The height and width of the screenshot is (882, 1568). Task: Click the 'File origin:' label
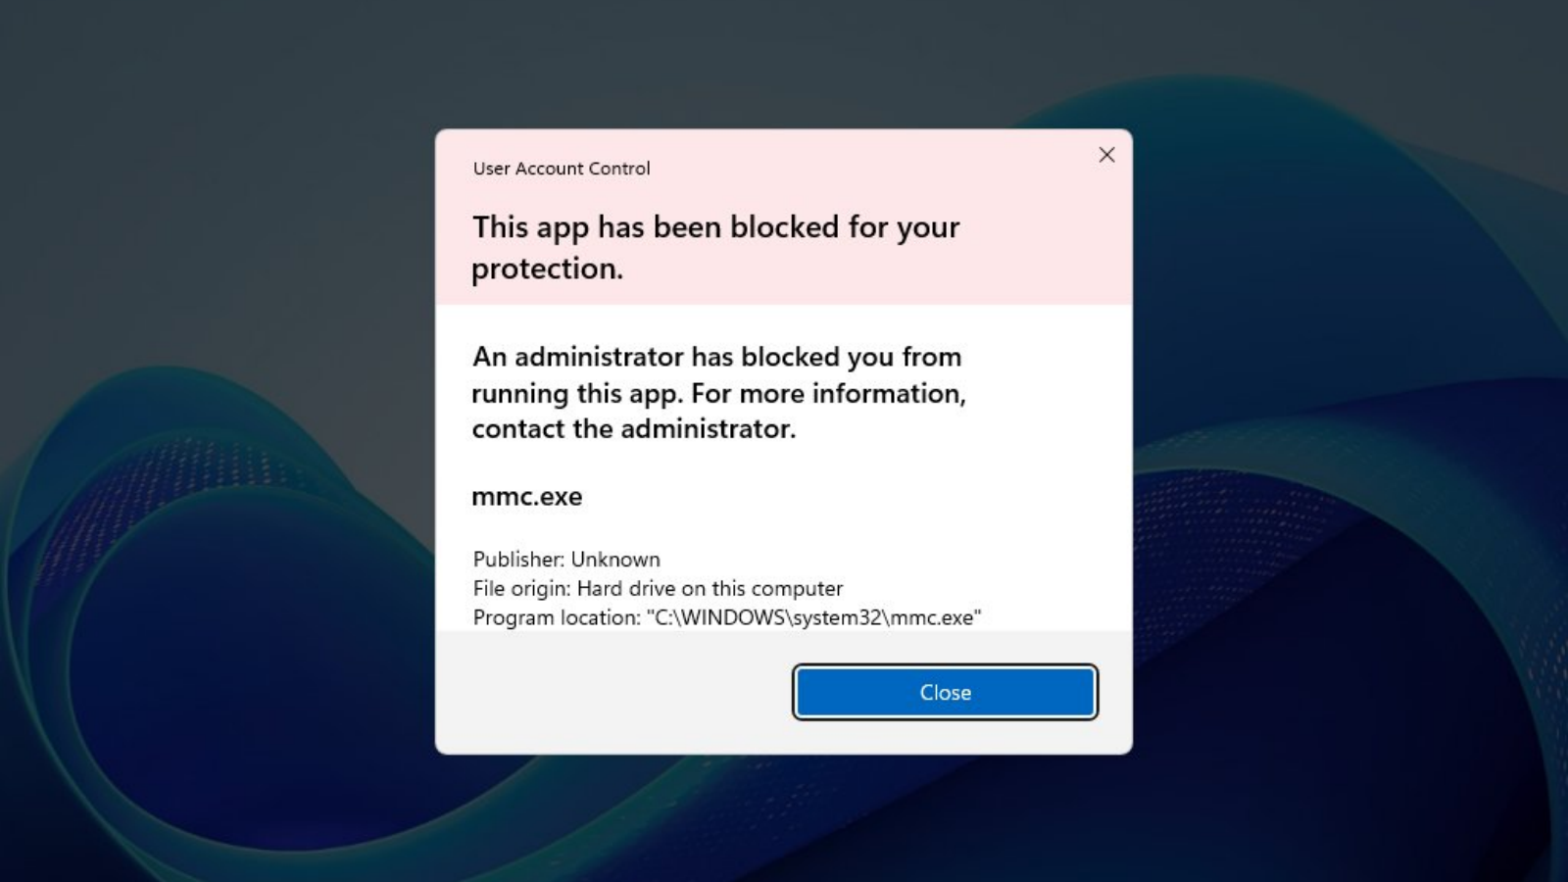pos(521,589)
